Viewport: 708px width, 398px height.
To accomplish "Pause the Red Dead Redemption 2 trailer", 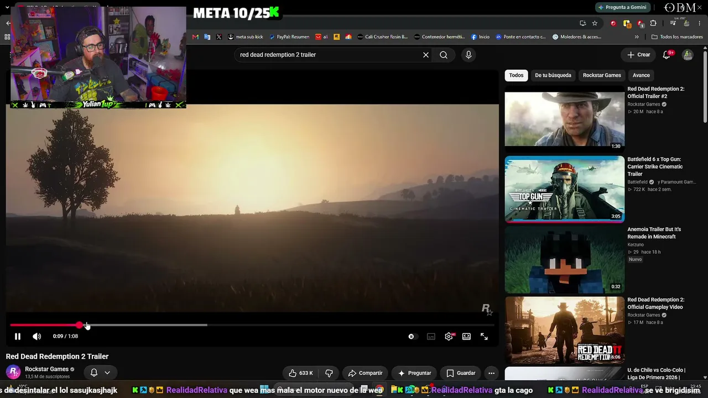I will [18, 336].
